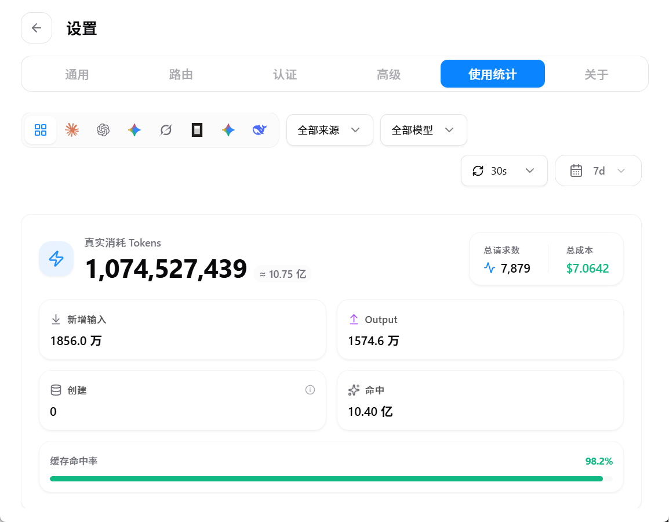The image size is (669, 522).
Task: Filter by the Grok slashed-circle icon
Action: (166, 130)
